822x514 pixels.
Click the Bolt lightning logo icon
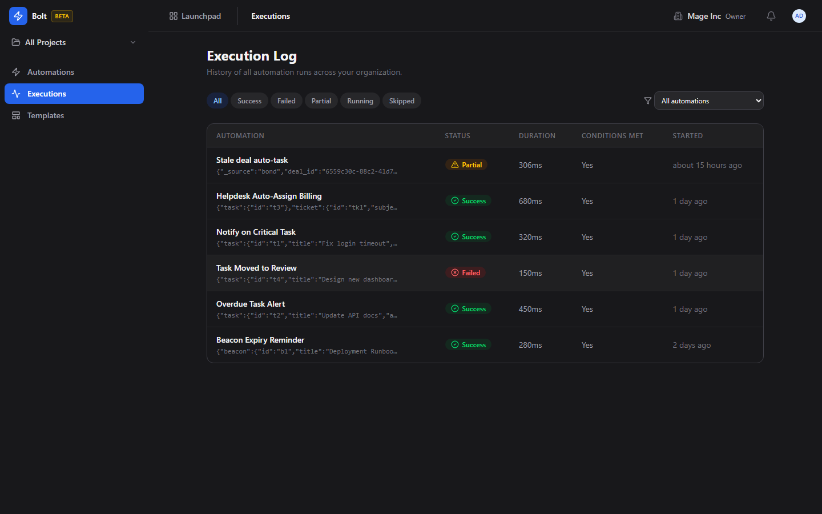pos(18,16)
